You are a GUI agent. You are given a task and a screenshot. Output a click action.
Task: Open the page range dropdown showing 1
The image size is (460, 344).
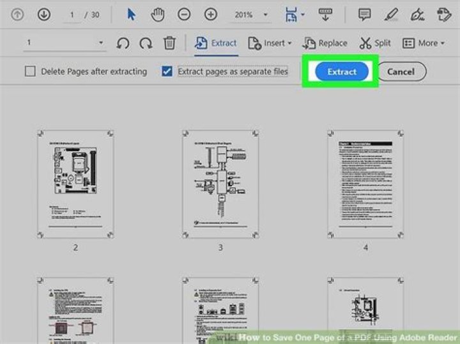point(65,43)
